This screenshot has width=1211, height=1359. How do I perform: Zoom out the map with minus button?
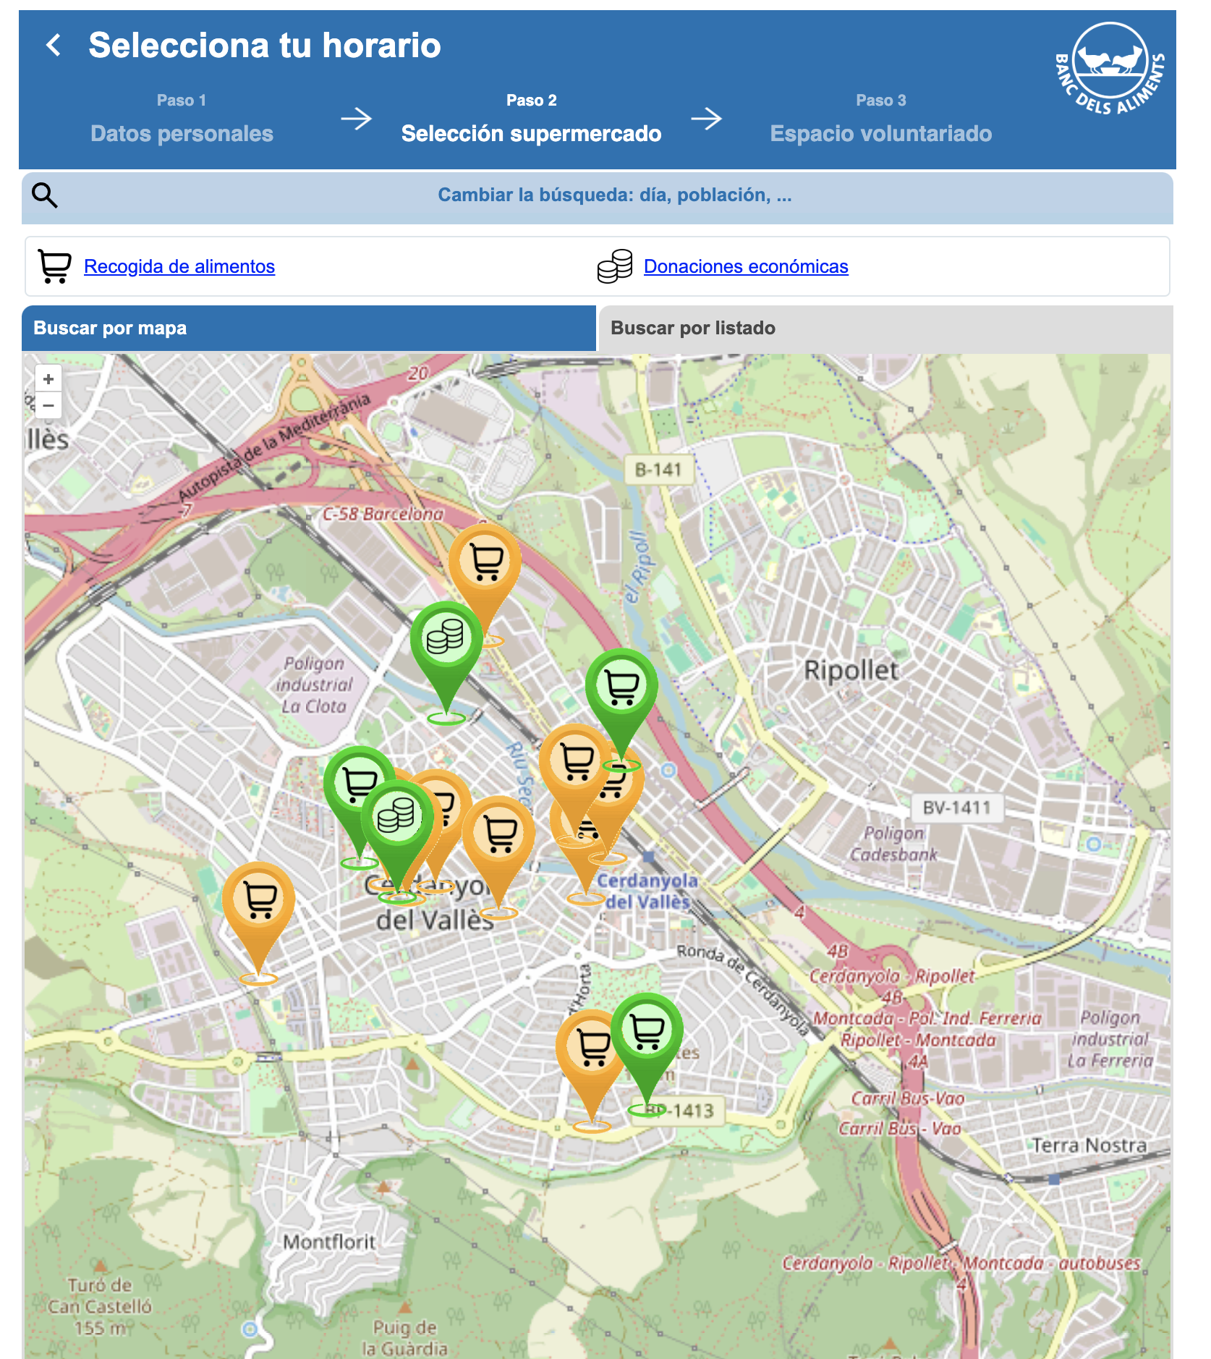point(48,405)
